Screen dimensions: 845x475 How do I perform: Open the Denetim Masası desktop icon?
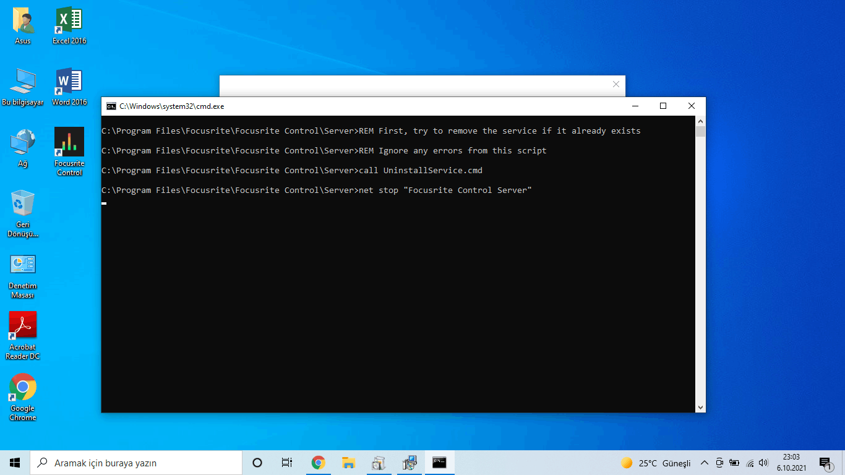click(x=23, y=275)
